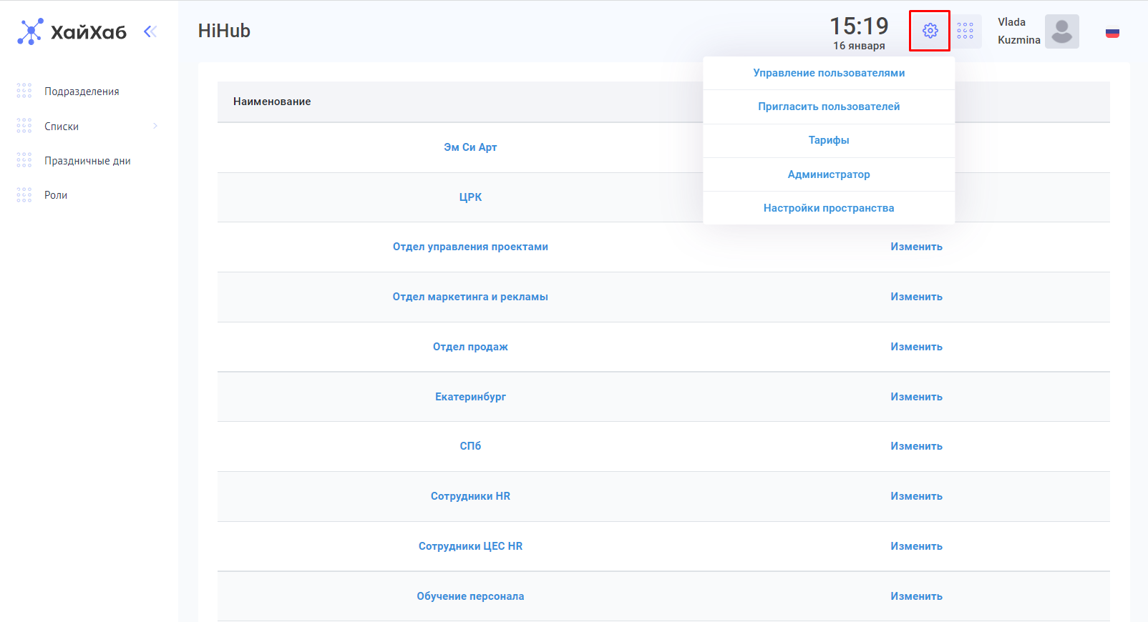Select Управление пользователями menu entry
Viewport: 1148px width, 622px height.
coord(829,73)
